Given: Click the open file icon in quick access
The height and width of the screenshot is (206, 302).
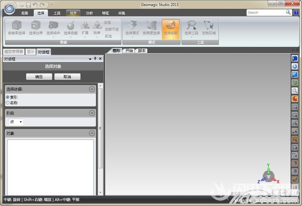Looking at the screenshot, I should click(x=22, y=5).
